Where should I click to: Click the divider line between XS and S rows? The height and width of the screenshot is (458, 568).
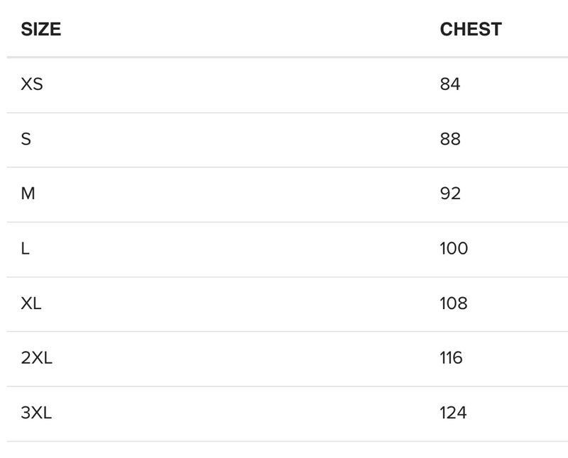284,112
